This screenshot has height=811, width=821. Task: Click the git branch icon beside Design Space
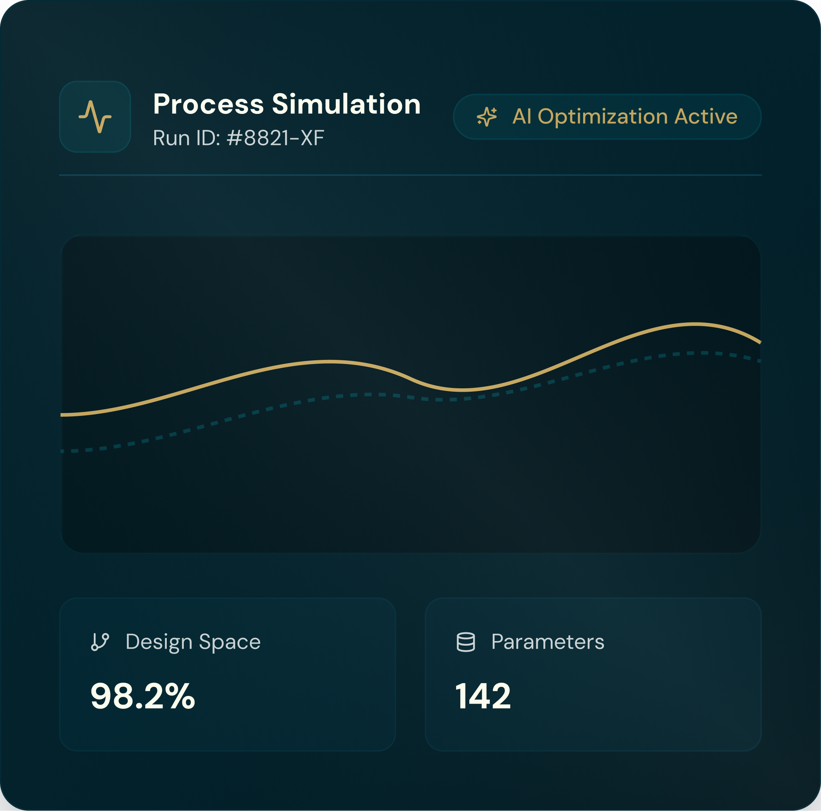pos(100,642)
